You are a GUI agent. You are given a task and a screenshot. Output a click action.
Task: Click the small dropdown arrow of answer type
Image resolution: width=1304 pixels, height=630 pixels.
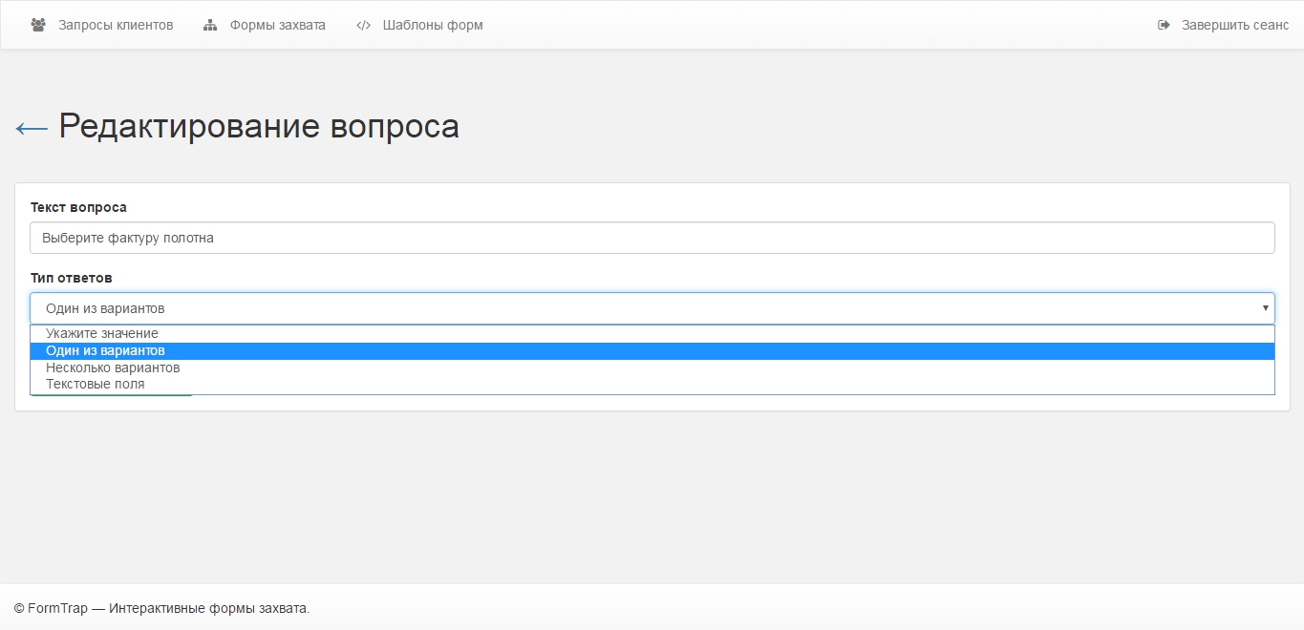[x=1265, y=308]
